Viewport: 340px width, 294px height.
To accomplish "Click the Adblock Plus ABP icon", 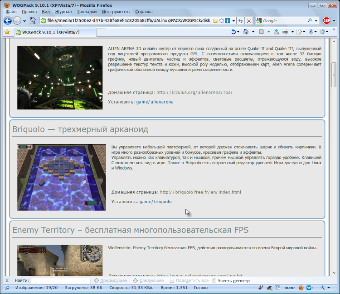I will click(326, 20).
